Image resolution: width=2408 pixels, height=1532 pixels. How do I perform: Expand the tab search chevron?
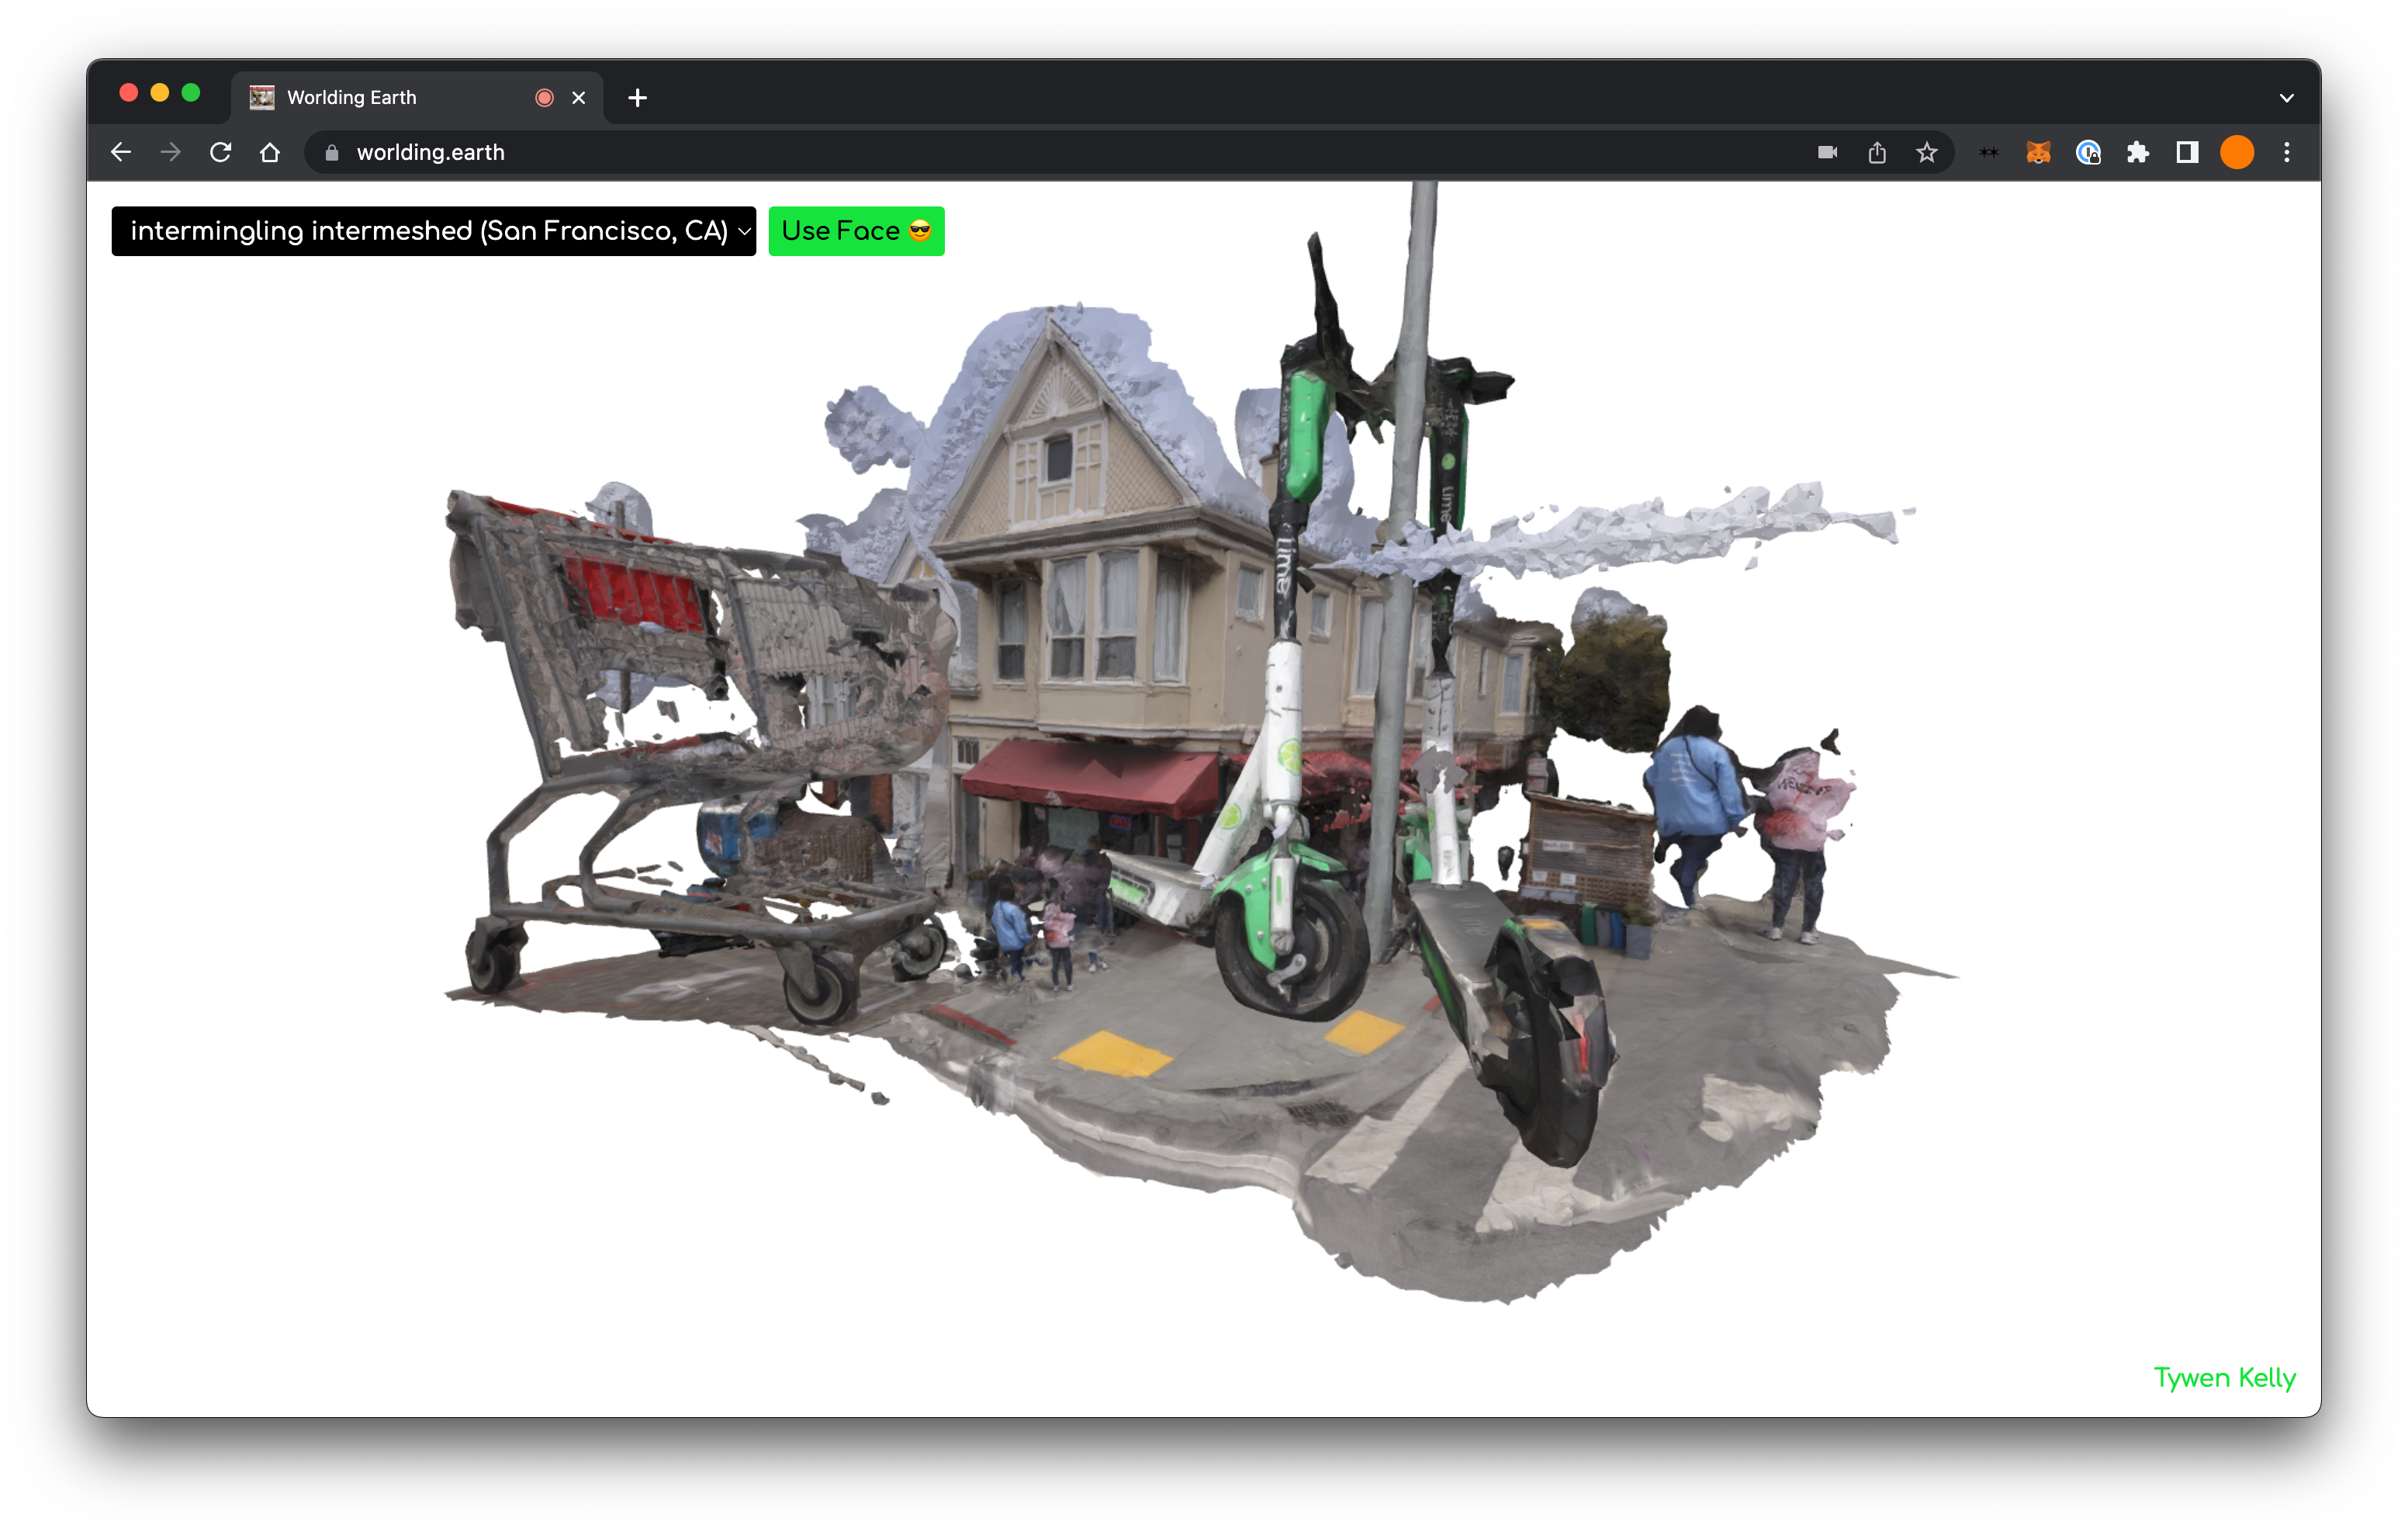[x=2287, y=98]
